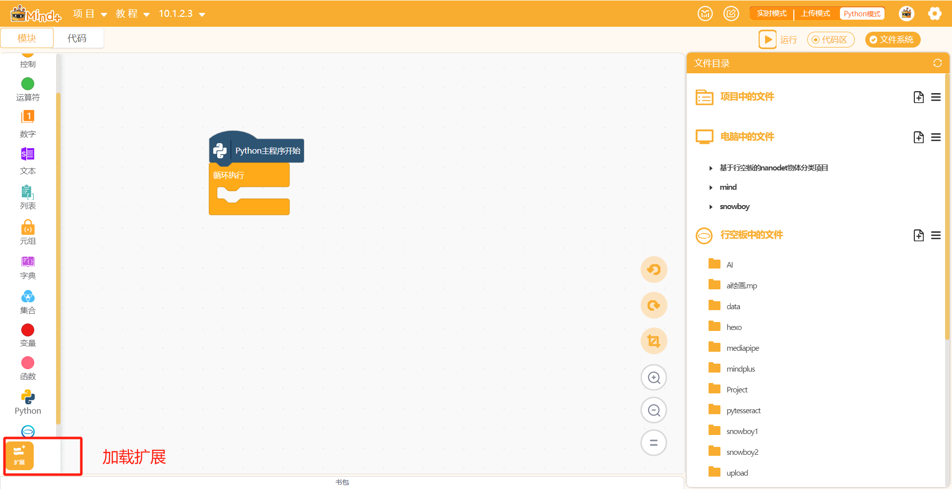Switch to 上传模式 upload mode
The height and width of the screenshot is (489, 952).
click(x=816, y=13)
